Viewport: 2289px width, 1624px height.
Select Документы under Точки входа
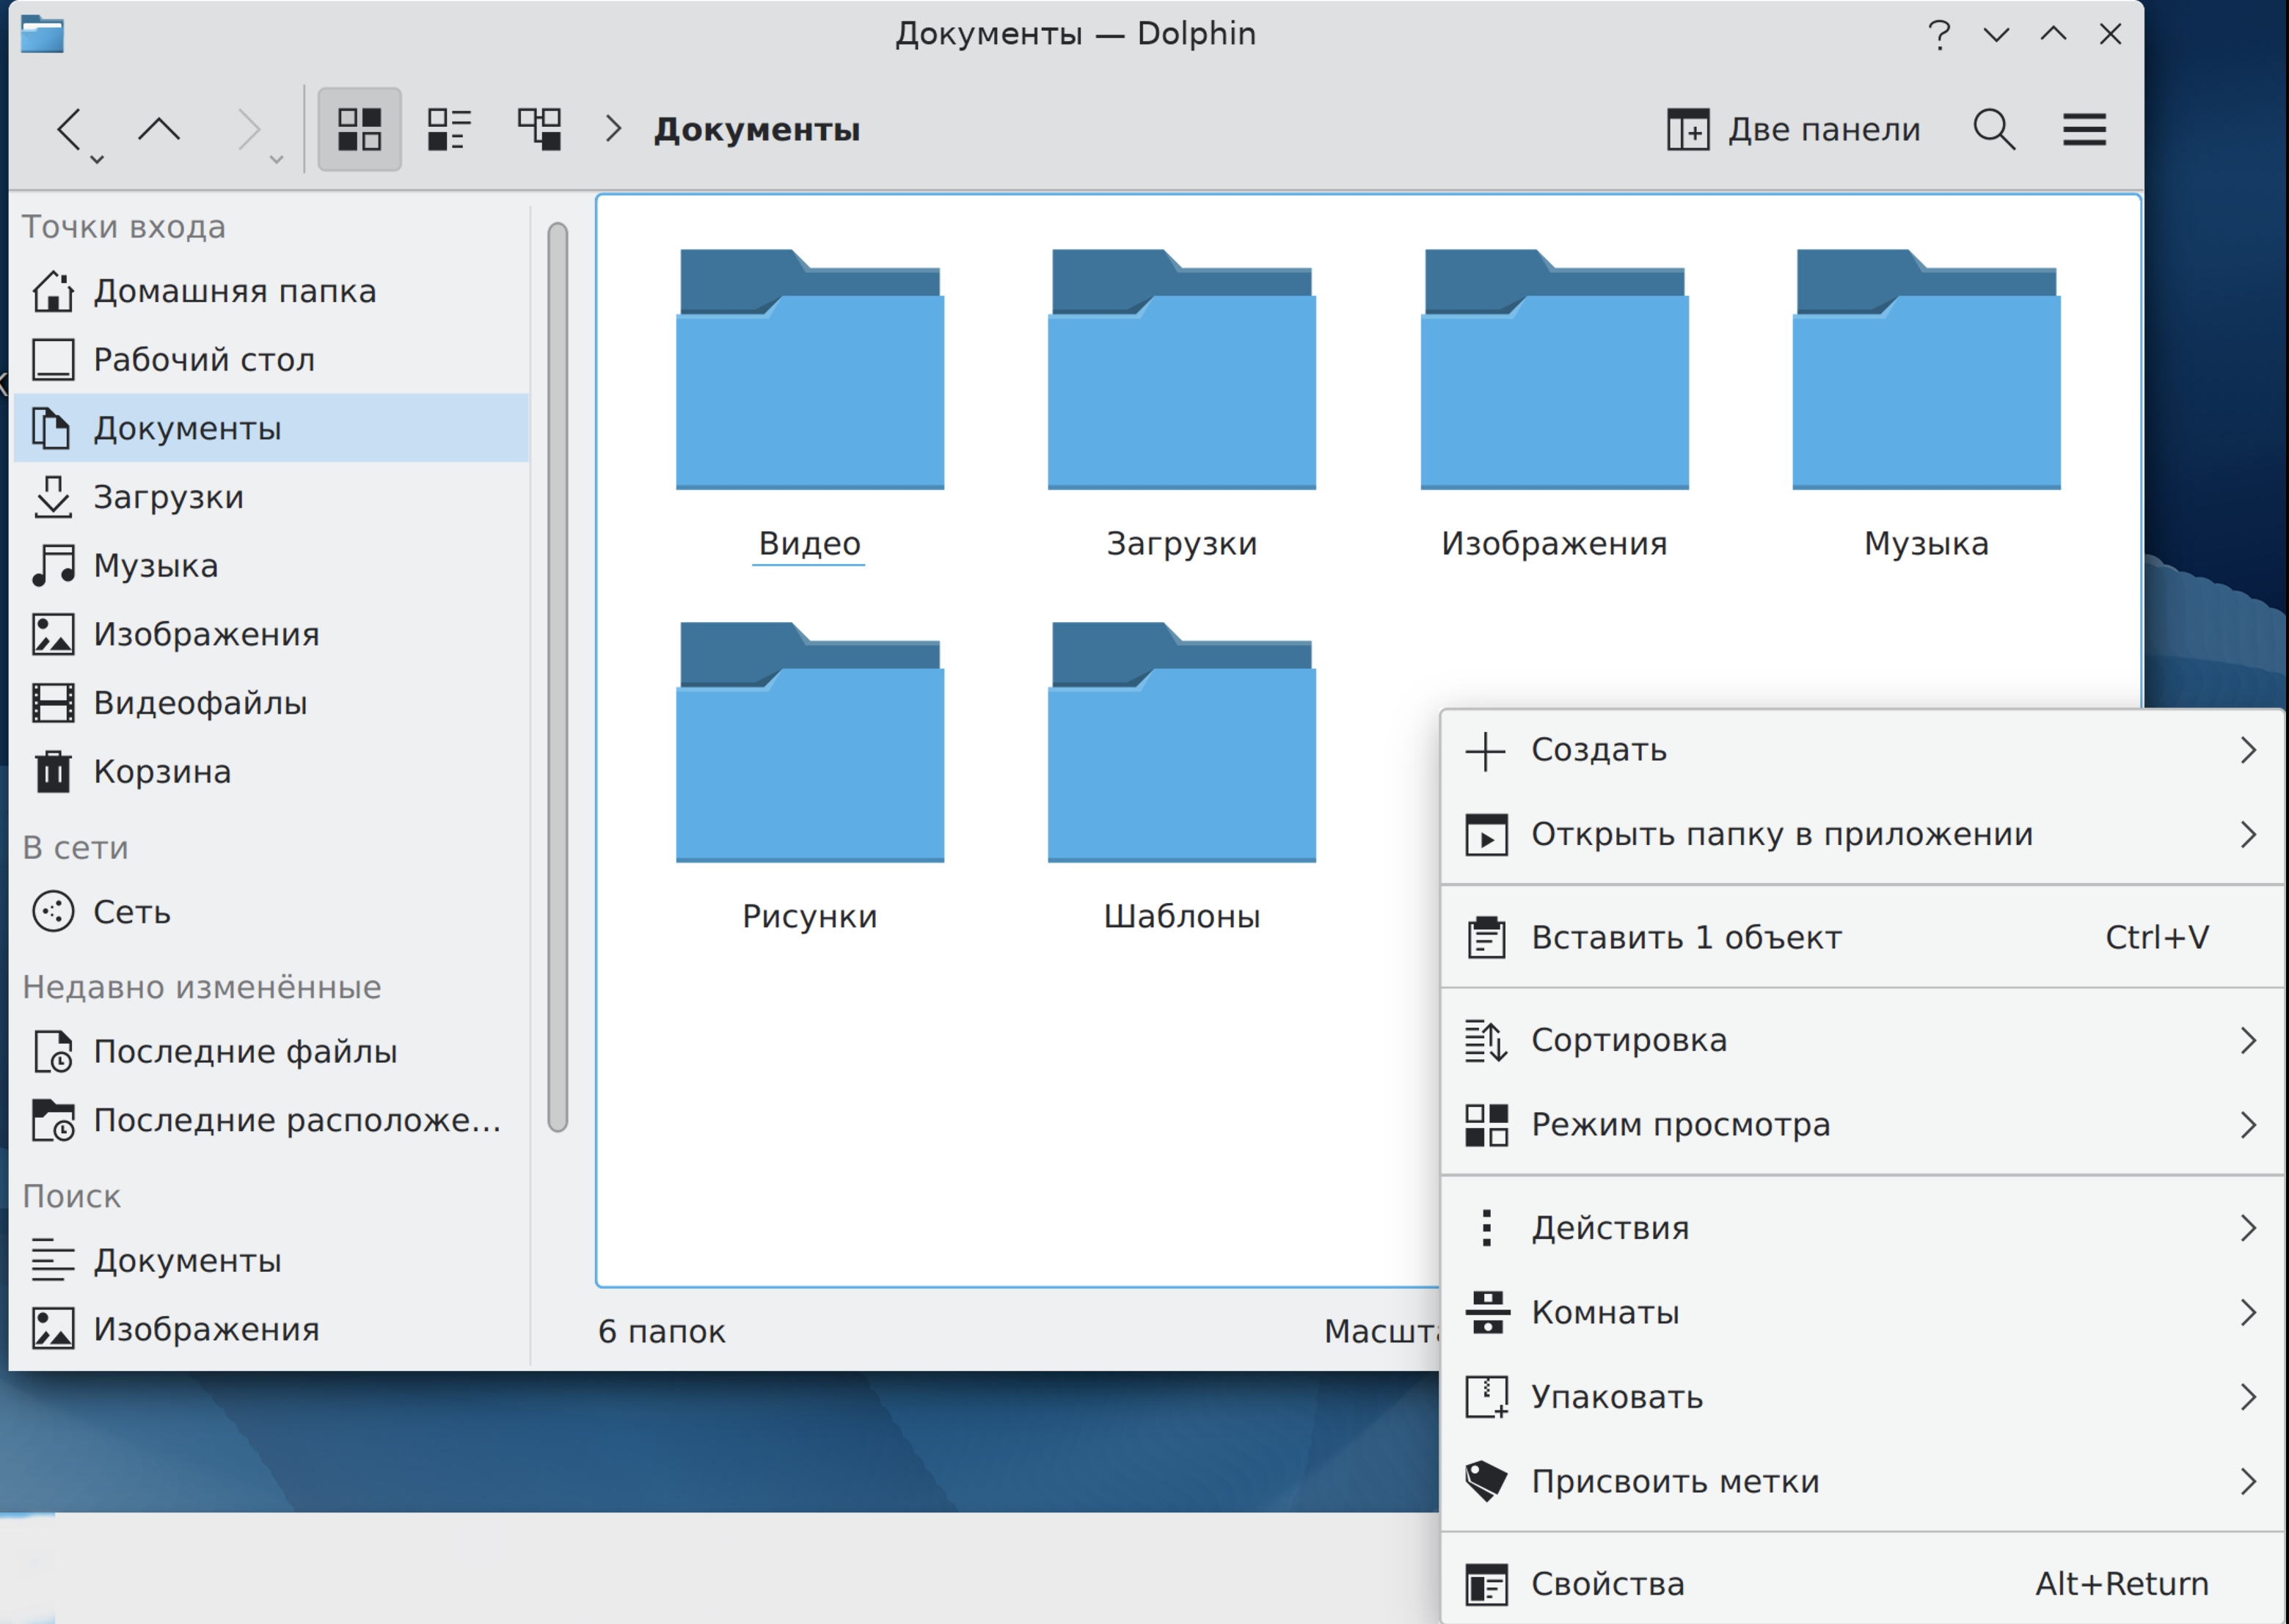tap(272, 428)
